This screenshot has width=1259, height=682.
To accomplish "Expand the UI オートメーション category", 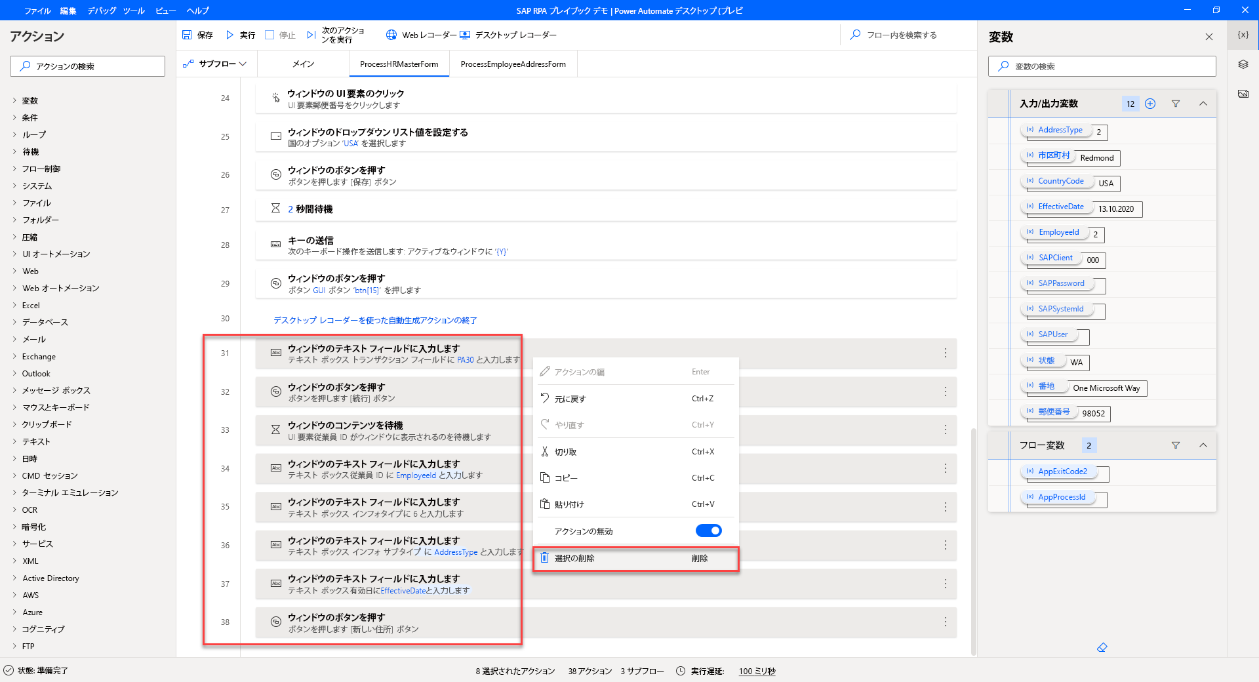I will tap(14, 254).
